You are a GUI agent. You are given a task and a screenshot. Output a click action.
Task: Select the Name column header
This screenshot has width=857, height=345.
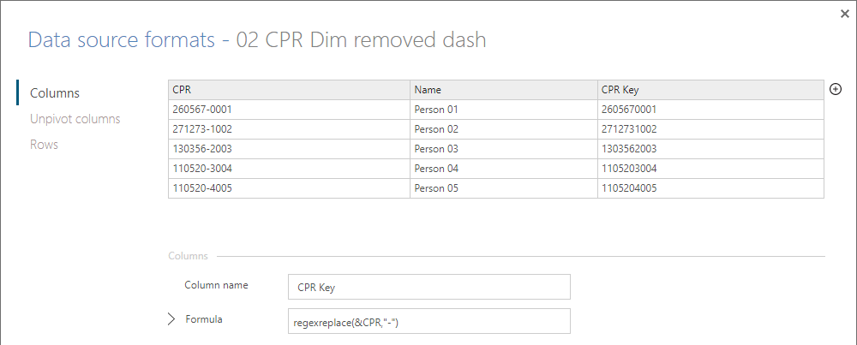click(x=504, y=90)
